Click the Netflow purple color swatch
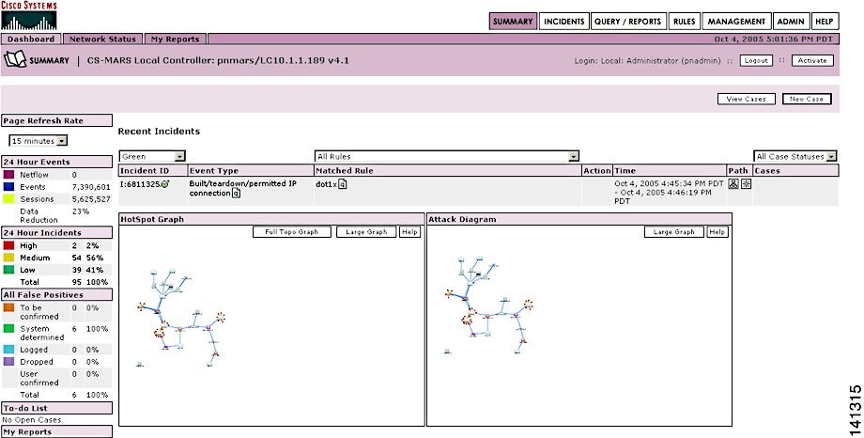Viewport: 864px width, 438px height. point(8,174)
